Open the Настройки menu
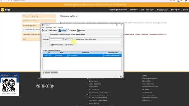Image resolution: width=189 pixels, height=106 pixels. pyautogui.click(x=49, y=28)
